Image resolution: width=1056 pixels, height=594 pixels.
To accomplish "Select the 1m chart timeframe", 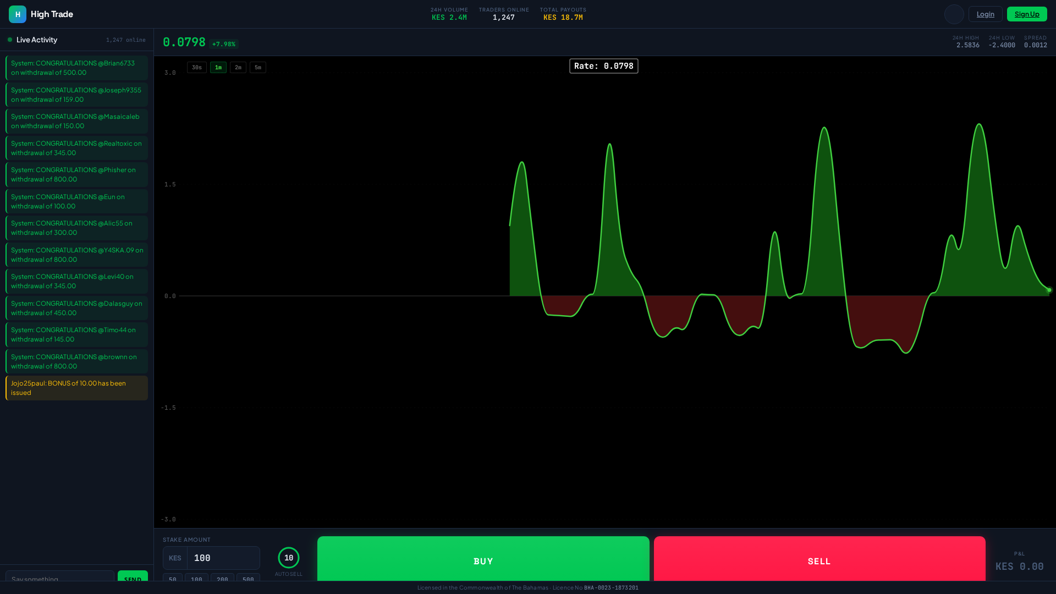I will [x=218, y=68].
